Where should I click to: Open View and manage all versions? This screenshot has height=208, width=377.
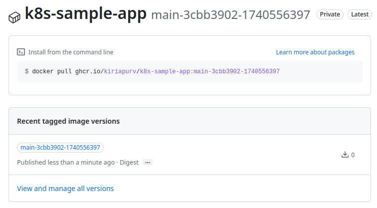(65, 189)
